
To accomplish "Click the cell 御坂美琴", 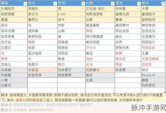I will tap(71, 75).
